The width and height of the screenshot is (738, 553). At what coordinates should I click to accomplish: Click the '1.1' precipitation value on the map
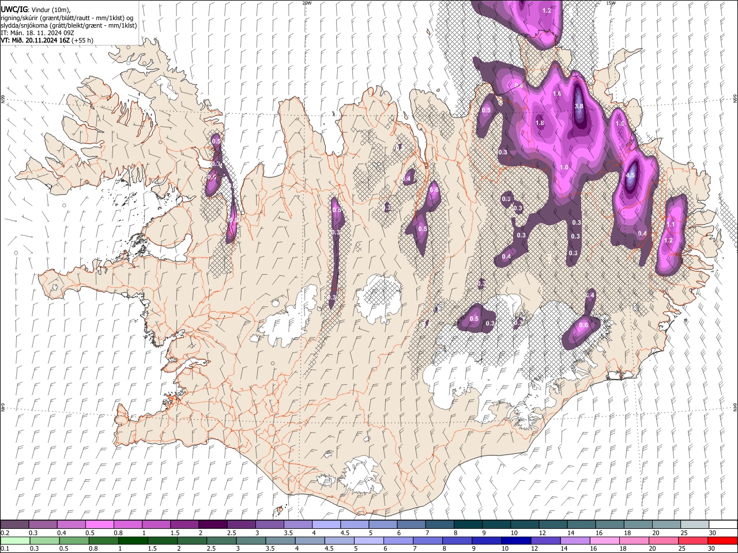(670, 224)
